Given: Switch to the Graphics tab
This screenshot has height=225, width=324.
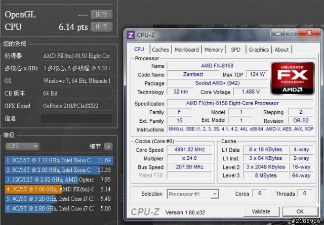Looking at the screenshot, I should (x=259, y=50).
